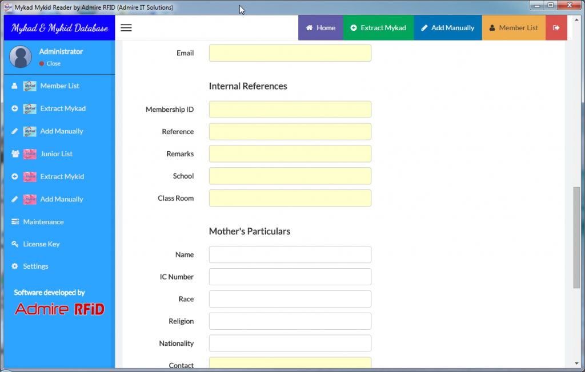This screenshot has height=372, width=585.
Task: Click into the School input field
Action: pos(290,176)
